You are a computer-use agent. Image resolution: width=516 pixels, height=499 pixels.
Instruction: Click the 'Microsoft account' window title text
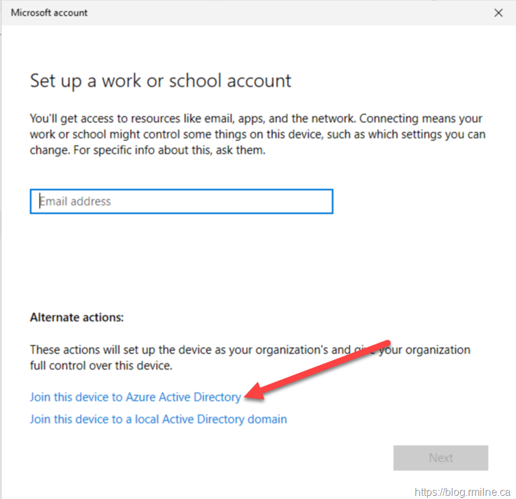[49, 12]
